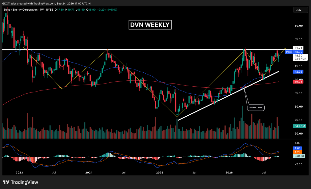This screenshot has height=189, width=311.
Task: Click the 35.00 price axis label
Action: tap(299, 93)
